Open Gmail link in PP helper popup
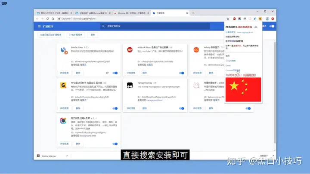 (228, 65)
